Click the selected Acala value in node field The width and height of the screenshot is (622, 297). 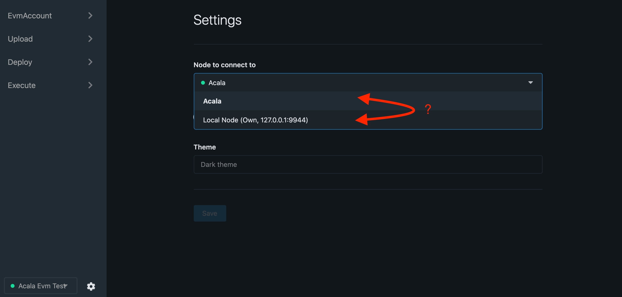click(x=217, y=83)
